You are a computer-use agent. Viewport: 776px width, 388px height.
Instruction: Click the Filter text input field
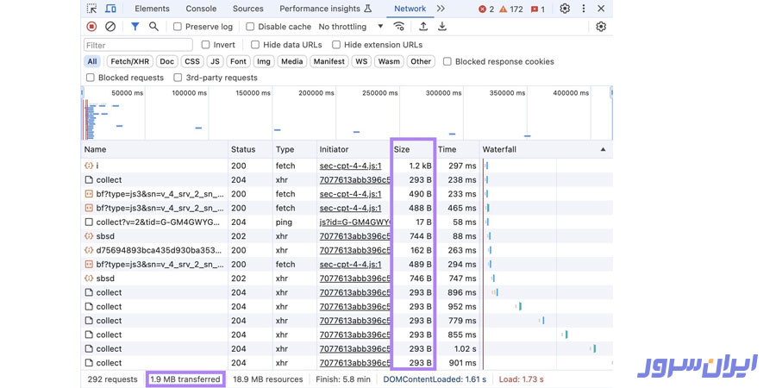click(138, 45)
